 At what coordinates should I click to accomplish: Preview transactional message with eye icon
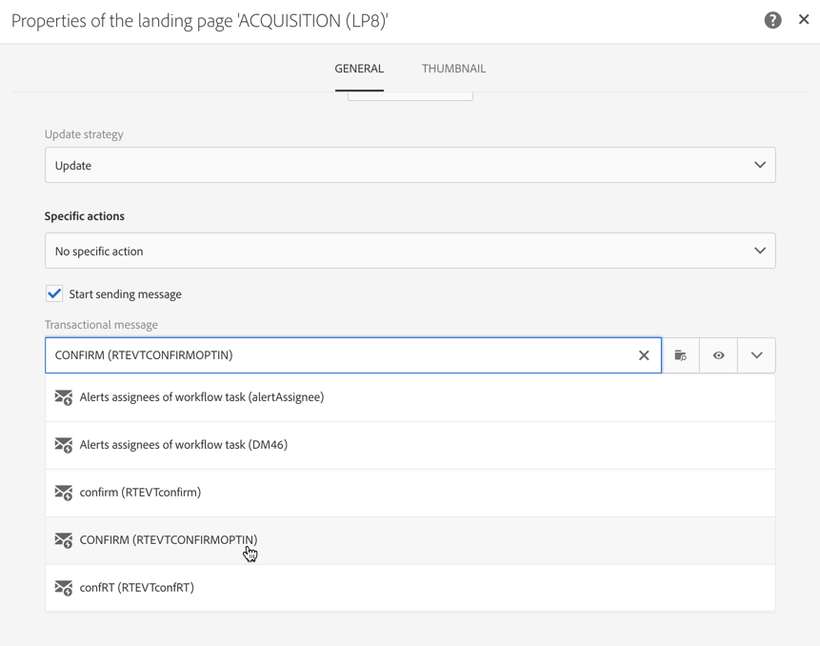719,355
